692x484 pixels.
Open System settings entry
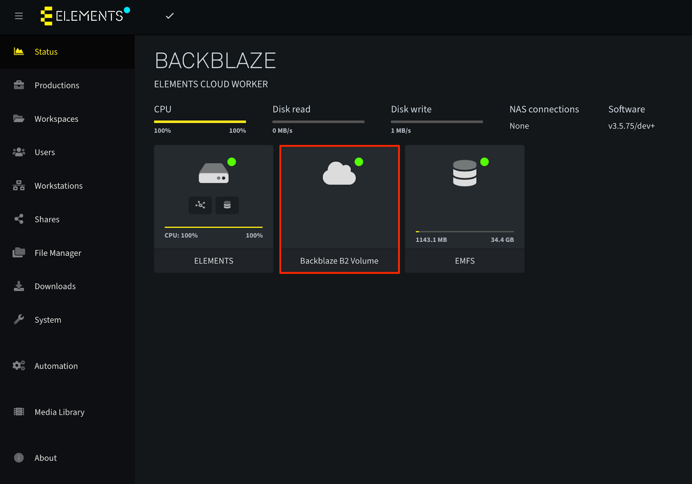click(x=67, y=320)
